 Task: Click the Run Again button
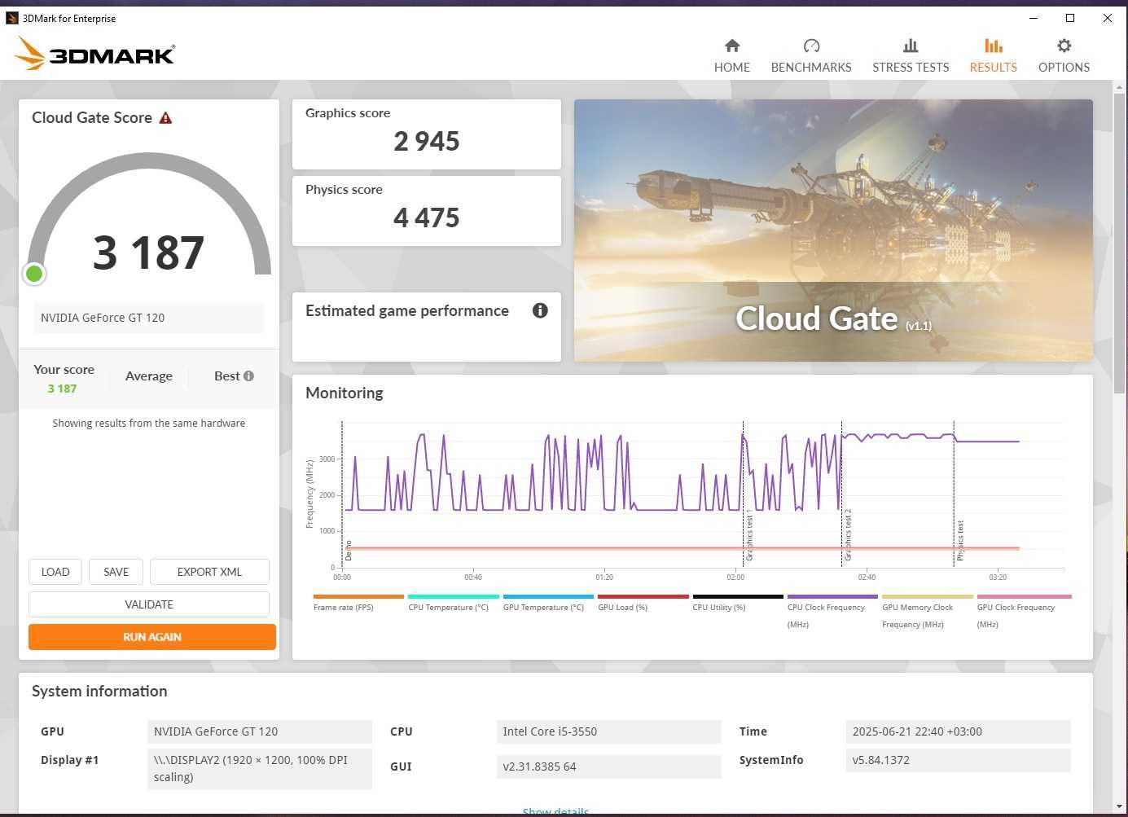152,637
